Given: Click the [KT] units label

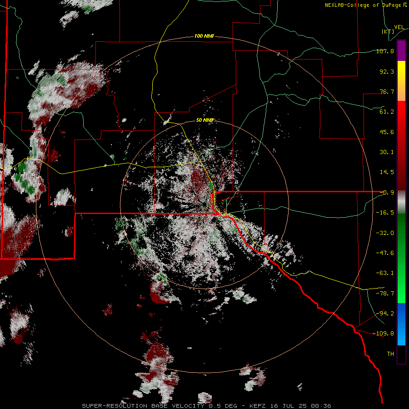Looking at the screenshot, I should pyautogui.click(x=388, y=31).
